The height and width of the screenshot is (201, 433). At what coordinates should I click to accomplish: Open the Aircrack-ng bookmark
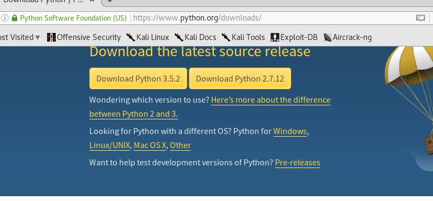pos(347,37)
